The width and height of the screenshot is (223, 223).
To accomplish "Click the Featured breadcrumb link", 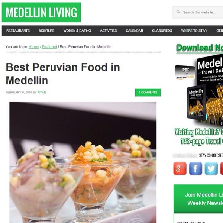I will (49, 47).
